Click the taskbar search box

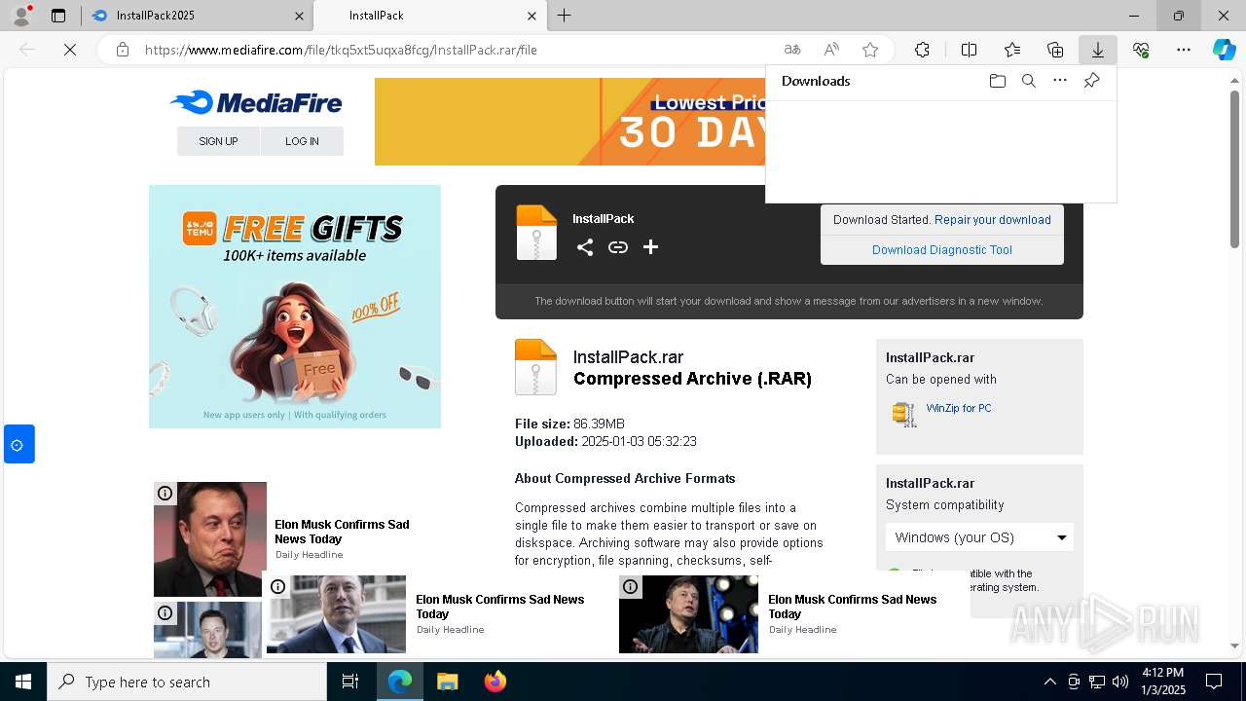(x=187, y=682)
